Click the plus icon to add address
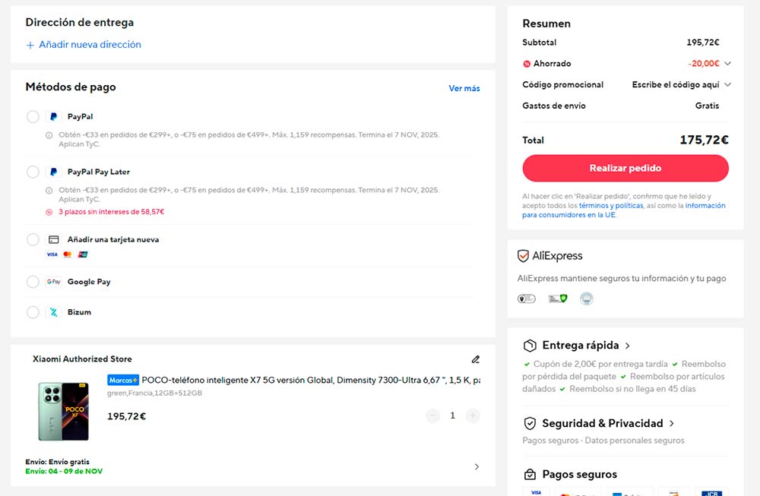760x496 pixels. [x=30, y=45]
